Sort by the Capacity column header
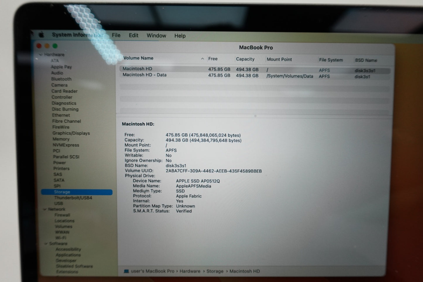This screenshot has width=423, height=282. click(x=245, y=59)
